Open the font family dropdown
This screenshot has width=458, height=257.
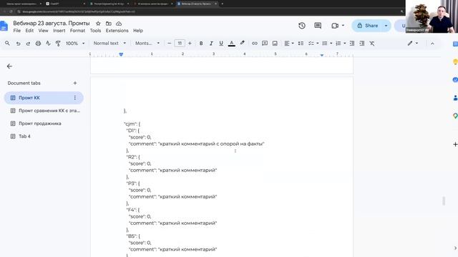[x=147, y=43]
